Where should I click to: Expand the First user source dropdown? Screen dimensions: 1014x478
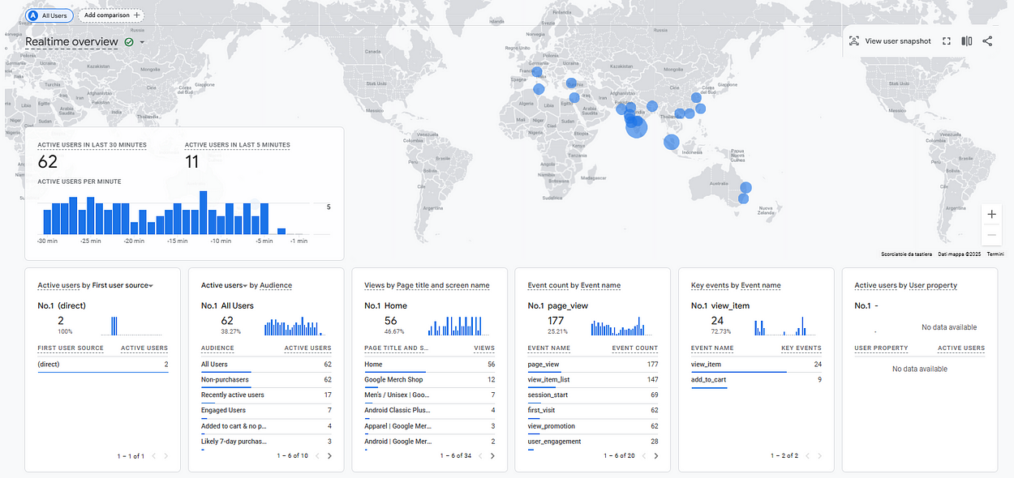coord(151,286)
